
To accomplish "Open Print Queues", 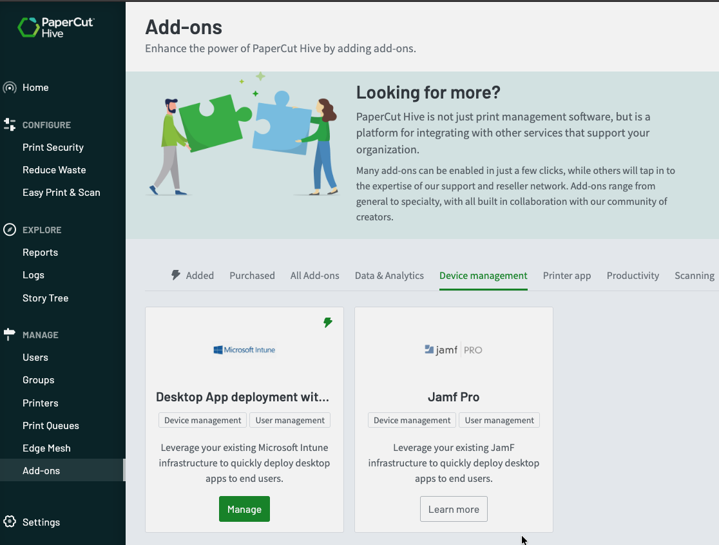I will [51, 426].
